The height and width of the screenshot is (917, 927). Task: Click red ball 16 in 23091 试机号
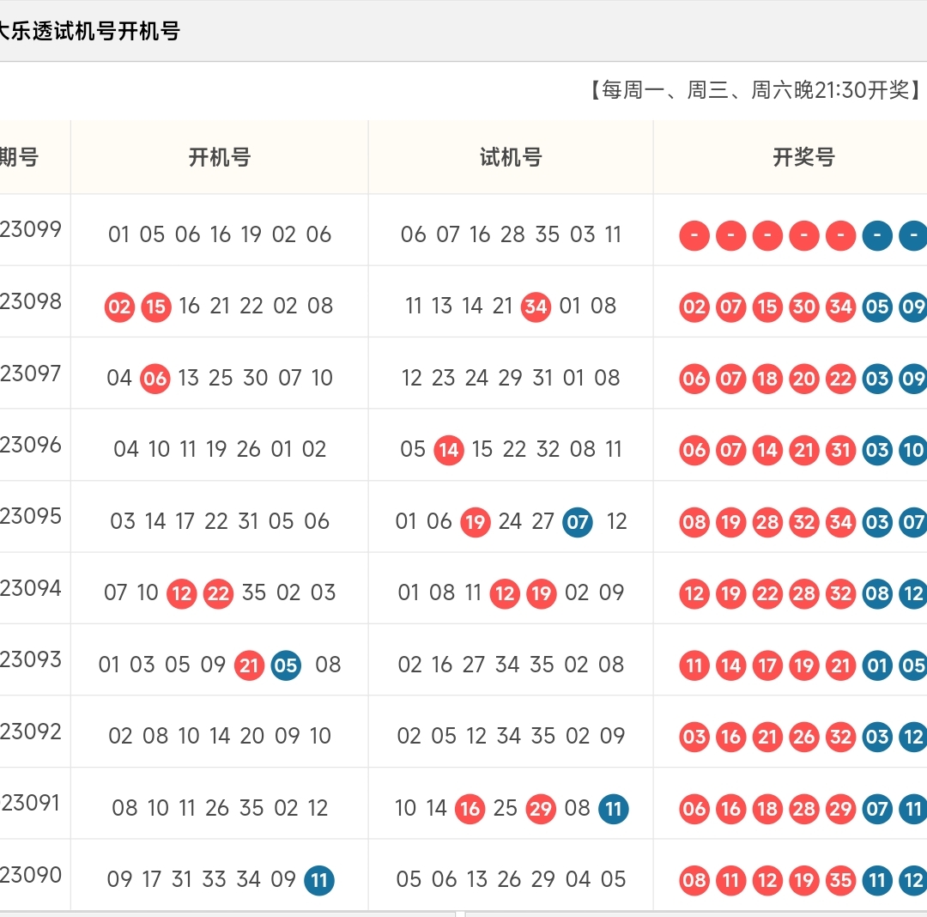tap(470, 809)
